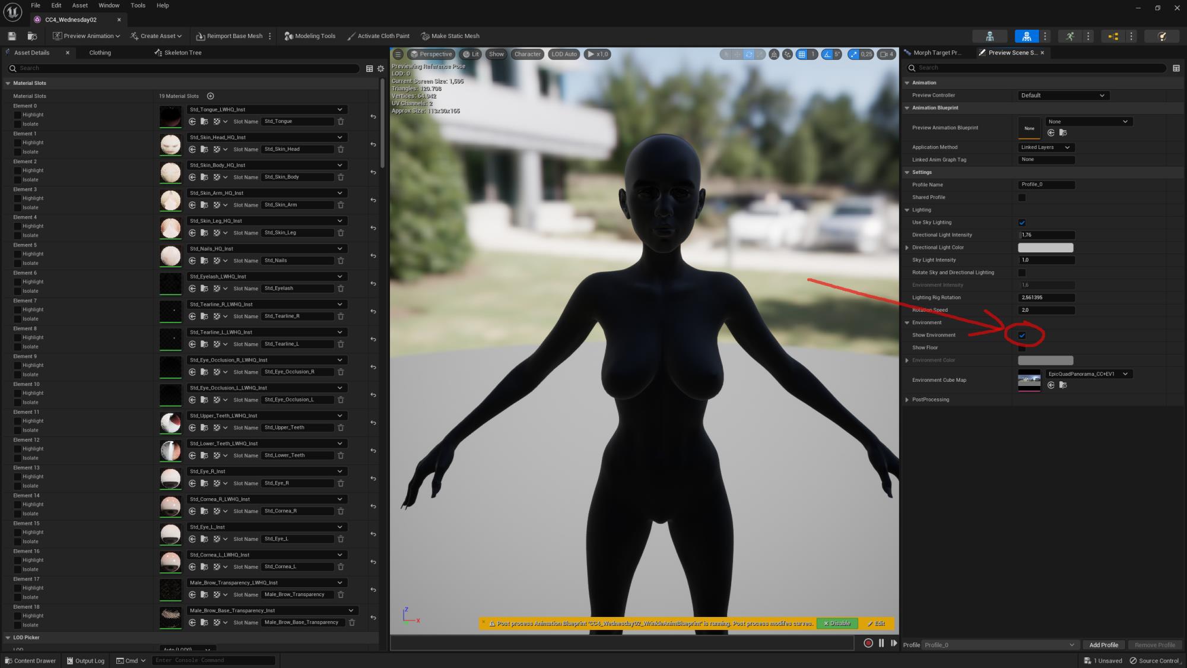Click Directional Light Color swatch
This screenshot has width=1187, height=668.
1045,248
